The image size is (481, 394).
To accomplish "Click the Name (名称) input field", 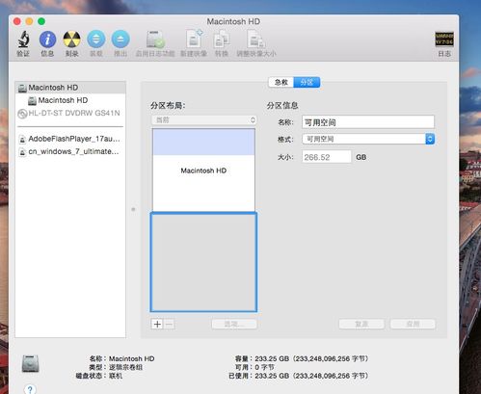I will pos(368,122).
